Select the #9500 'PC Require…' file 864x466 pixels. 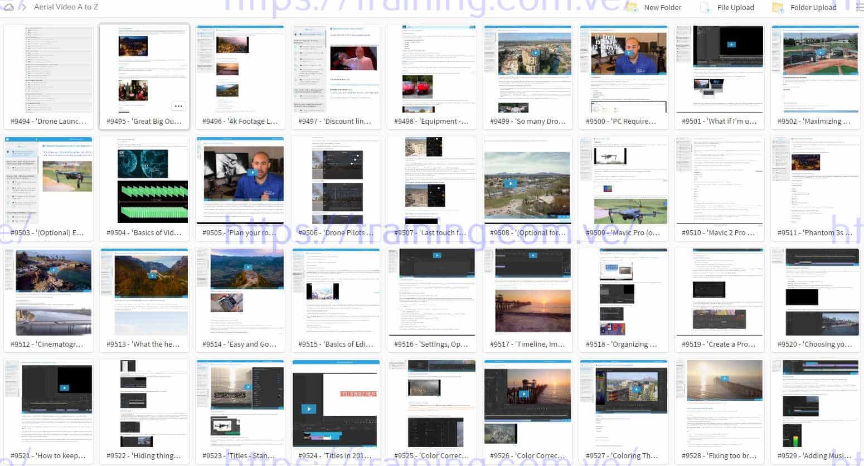pos(623,70)
